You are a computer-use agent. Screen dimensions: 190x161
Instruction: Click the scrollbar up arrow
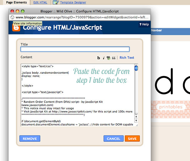point(136,117)
